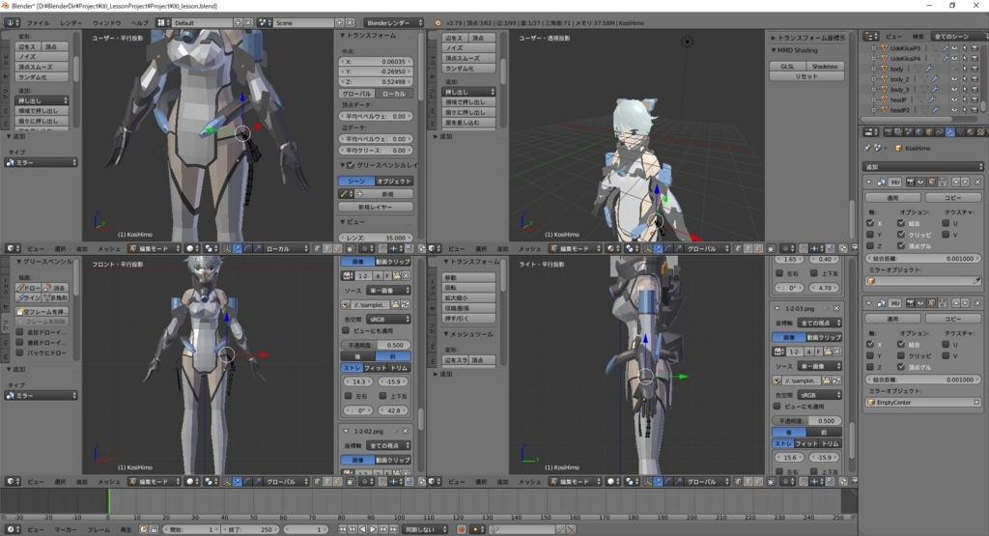Toggle the グリースペンシルレイヤー checkbox
Screen dimensions: 989x536
(x=351, y=165)
